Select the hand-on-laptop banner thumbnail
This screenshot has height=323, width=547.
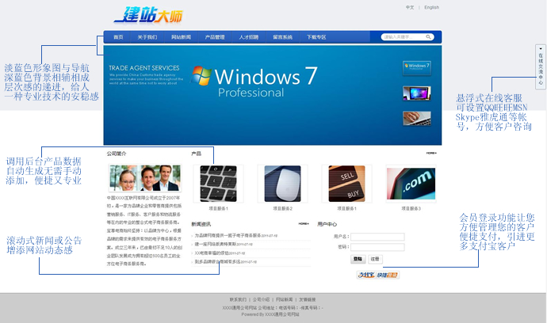pos(417,119)
